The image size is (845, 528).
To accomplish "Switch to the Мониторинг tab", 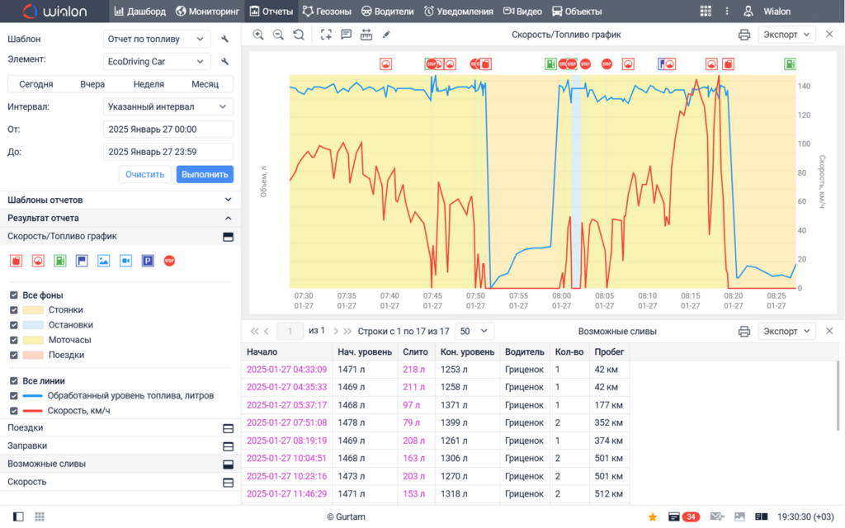I will 207,12.
